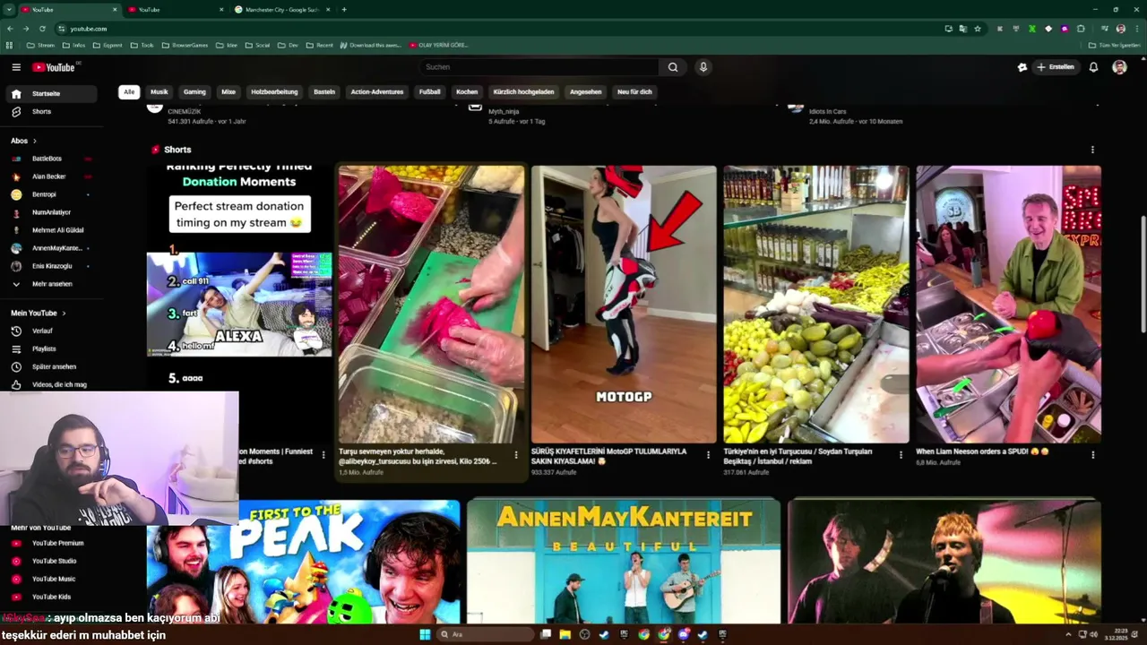Click the Windows taskbar search box
The image size is (1147, 645).
(484, 634)
